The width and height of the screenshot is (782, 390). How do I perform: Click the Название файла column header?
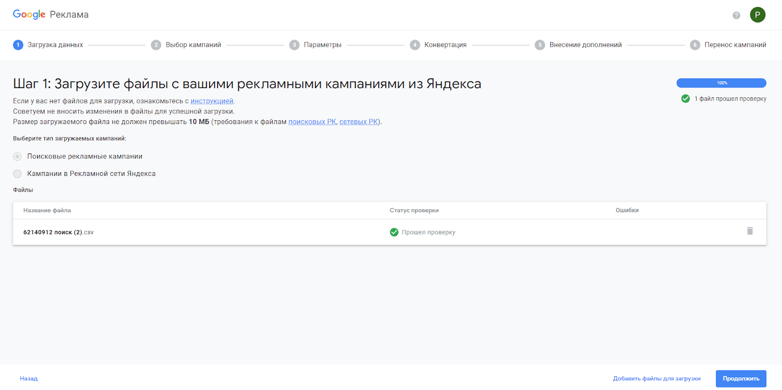(x=47, y=211)
